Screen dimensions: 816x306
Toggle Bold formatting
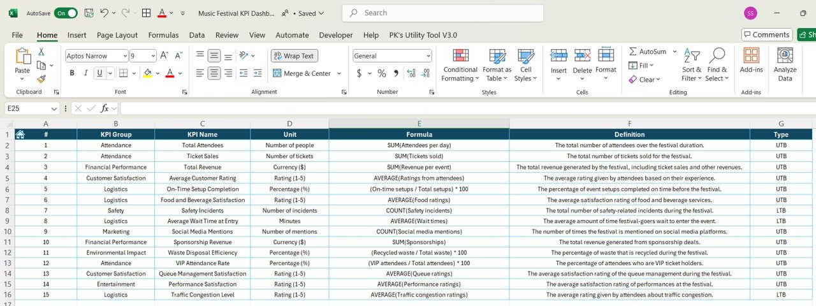[72, 73]
